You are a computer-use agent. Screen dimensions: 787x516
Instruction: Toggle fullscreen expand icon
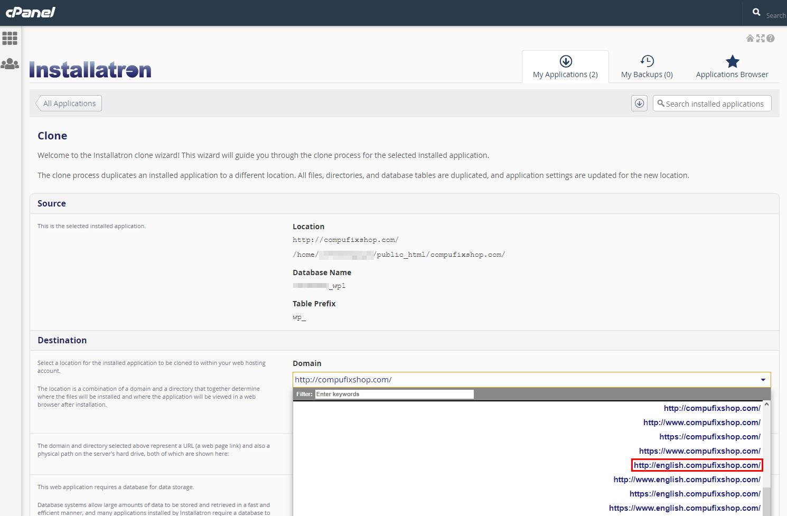pos(760,38)
